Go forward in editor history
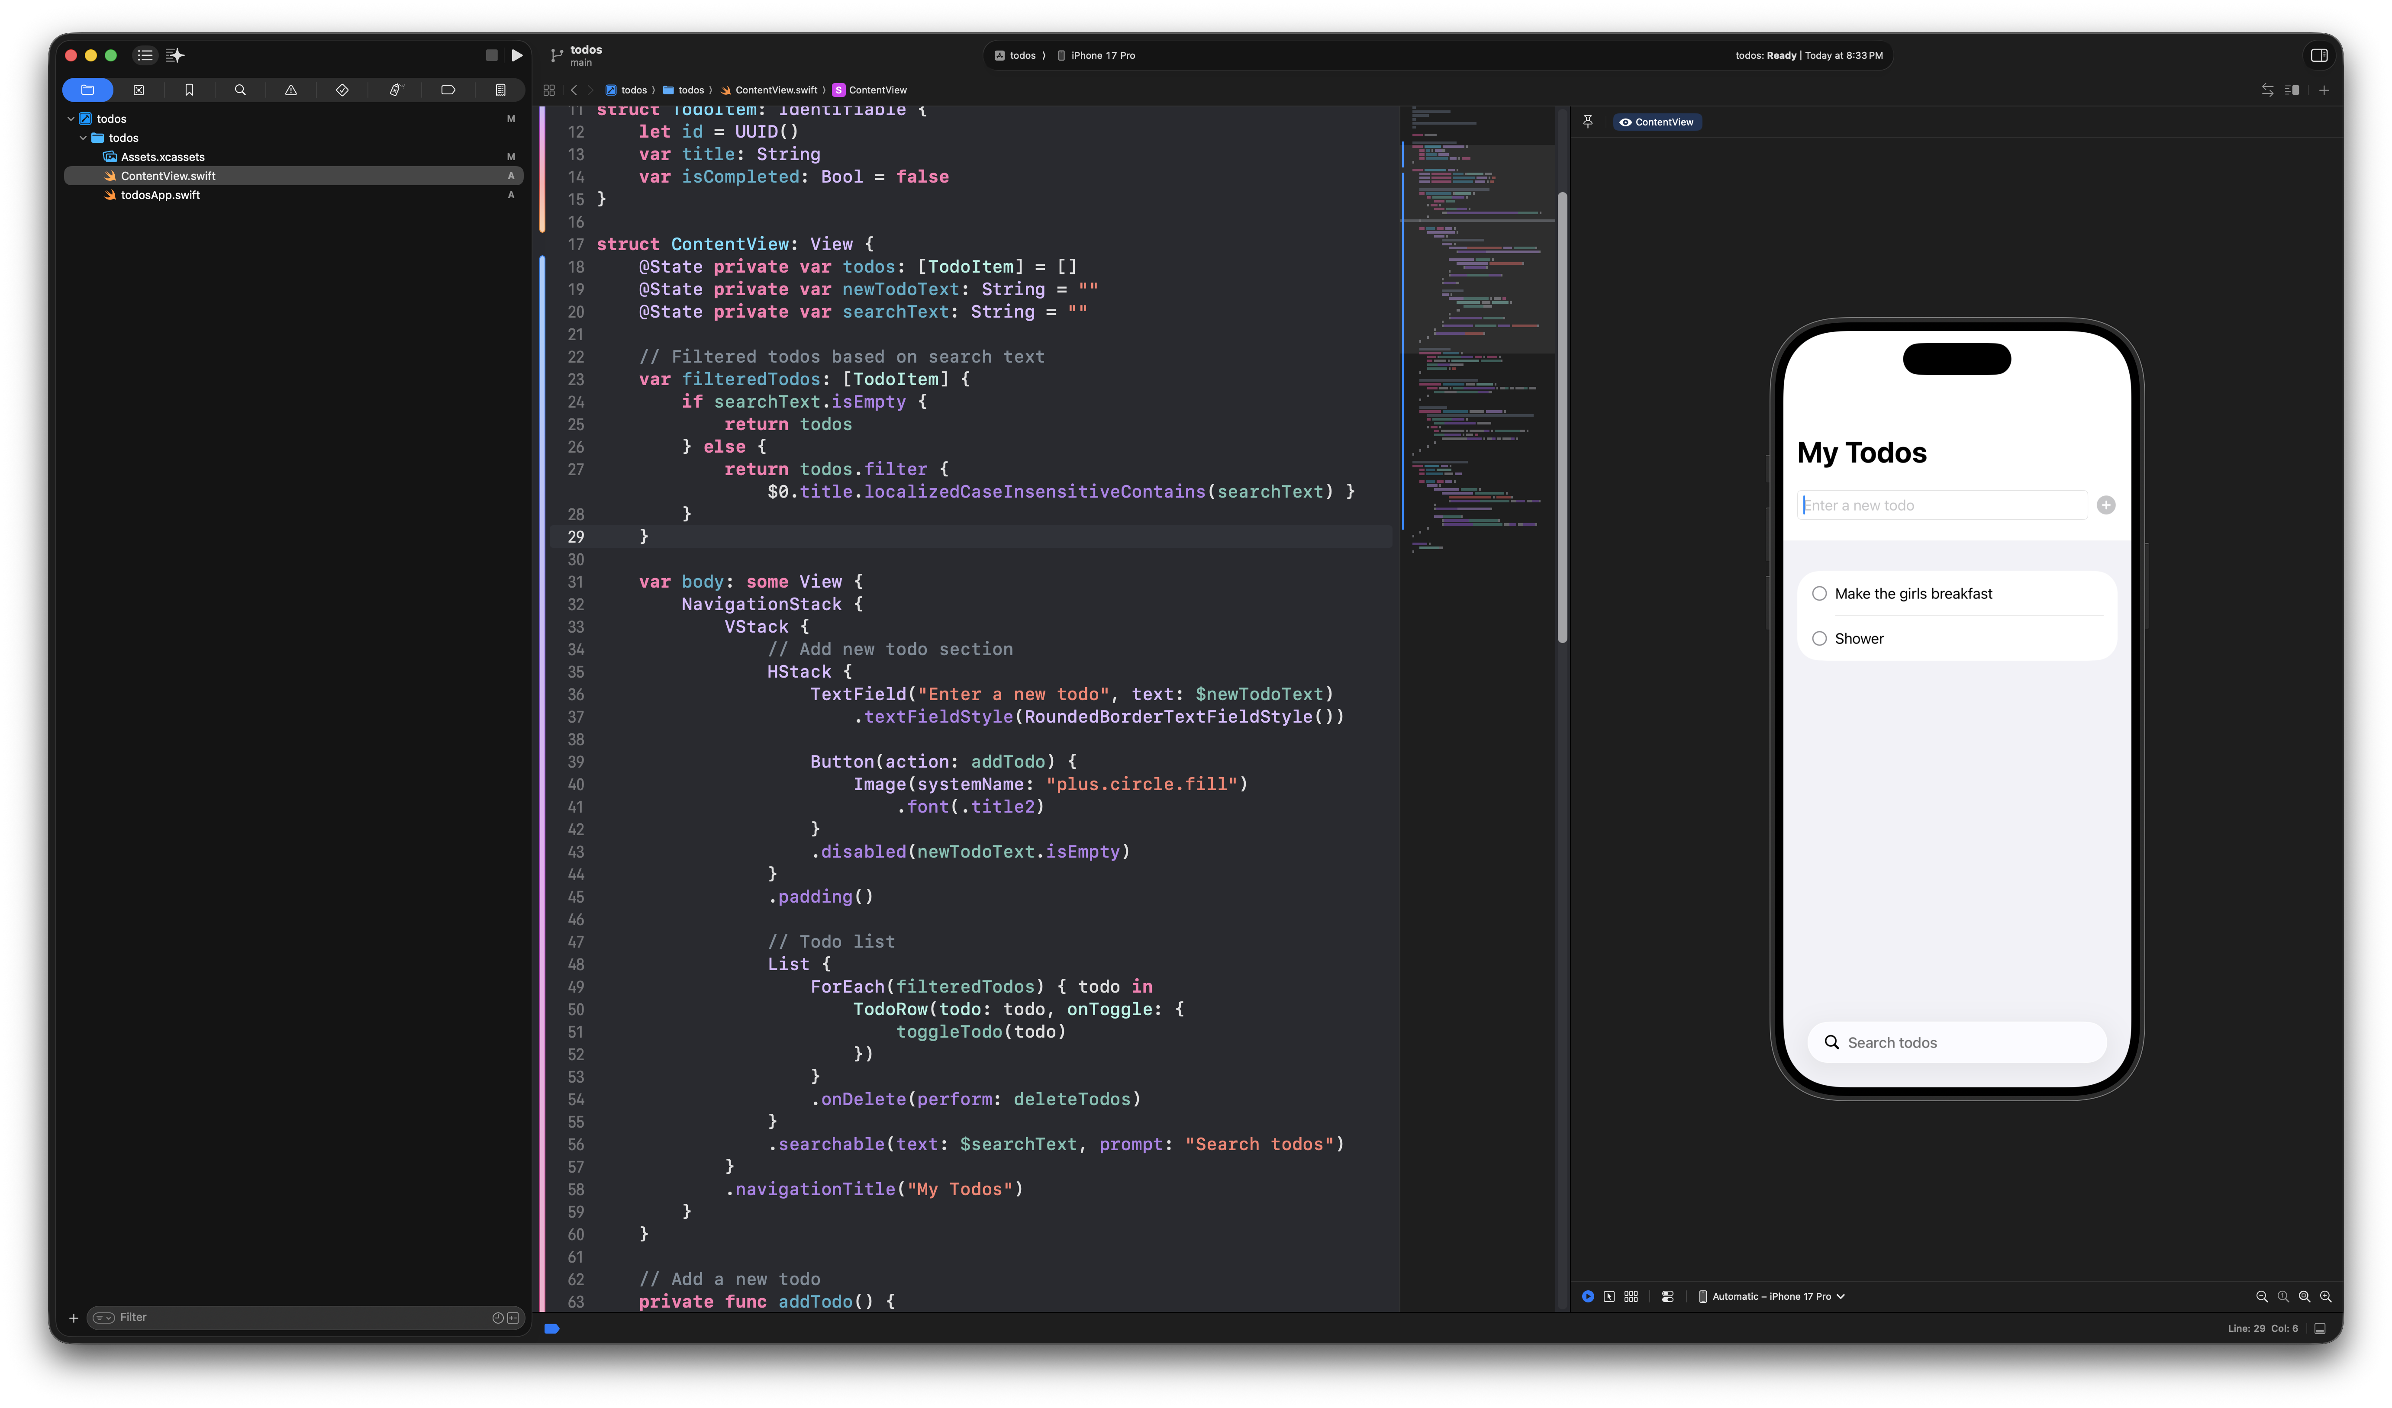 [x=590, y=90]
